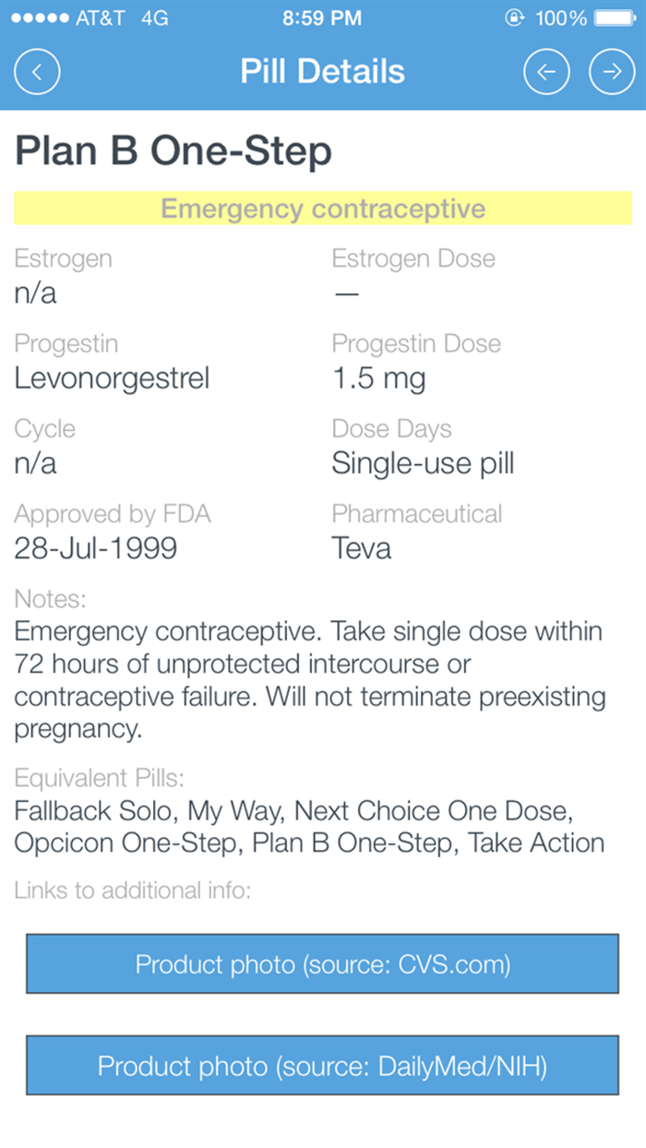
Task: Tap the clock showing 8:59 PM
Action: 322,16
